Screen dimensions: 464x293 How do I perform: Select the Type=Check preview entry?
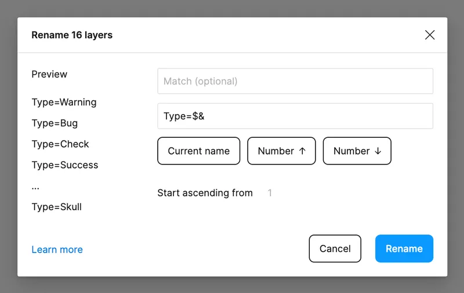click(x=60, y=144)
